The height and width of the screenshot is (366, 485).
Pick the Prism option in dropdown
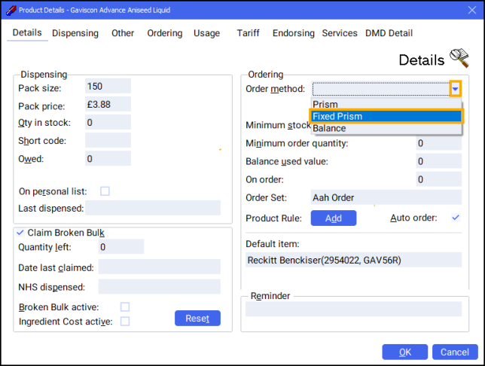(x=386, y=105)
